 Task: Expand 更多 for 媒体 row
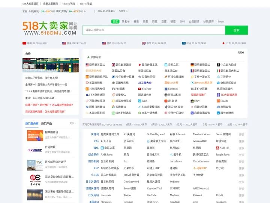[241, 148]
